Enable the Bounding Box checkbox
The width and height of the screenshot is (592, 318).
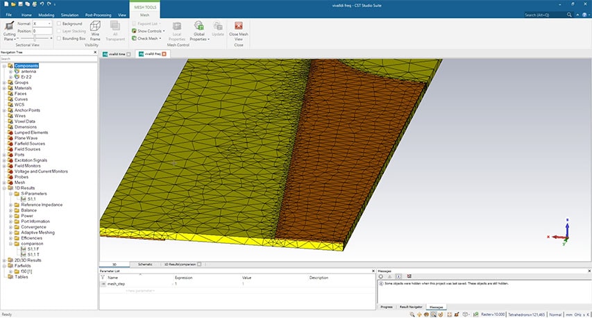coord(59,39)
